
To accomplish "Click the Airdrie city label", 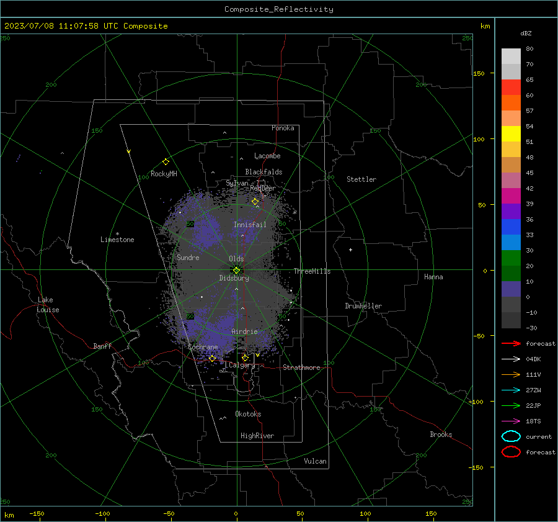I will click(244, 331).
